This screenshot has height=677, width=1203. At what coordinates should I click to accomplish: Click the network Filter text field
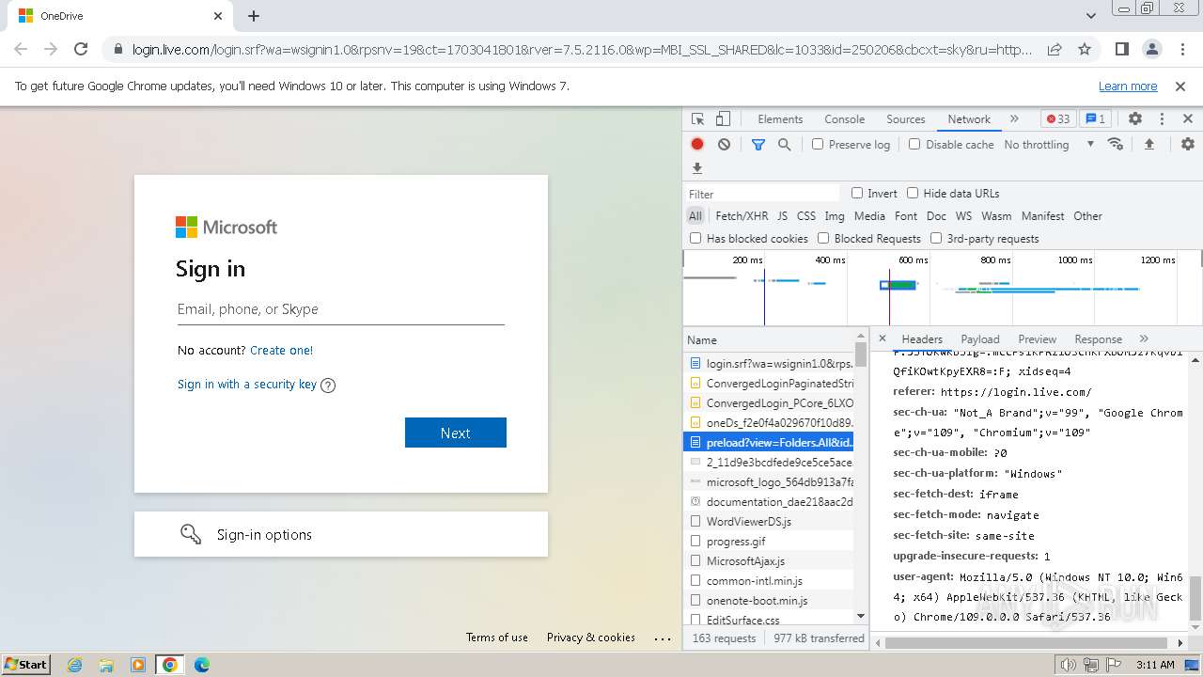coord(762,194)
